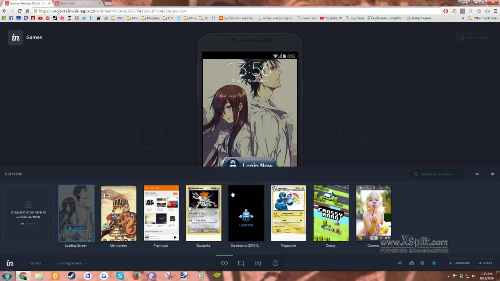The height and width of the screenshot is (281, 500).
Task: Click SMS to Mobile button
Action: [x=475, y=38]
